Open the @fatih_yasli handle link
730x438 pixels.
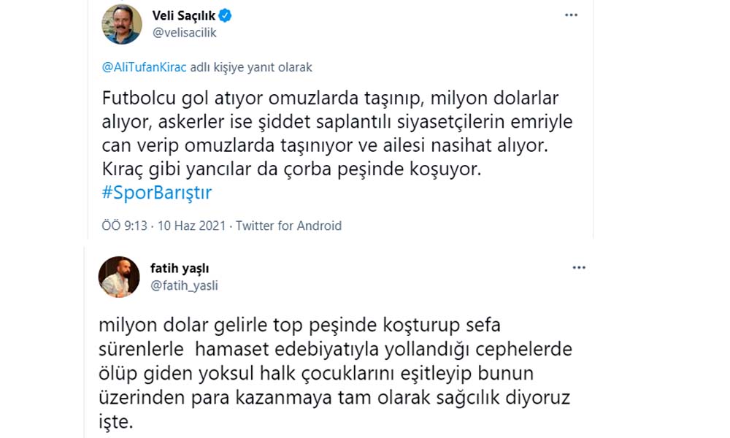pos(184,285)
